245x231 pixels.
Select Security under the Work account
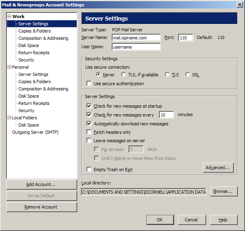pos(26,60)
